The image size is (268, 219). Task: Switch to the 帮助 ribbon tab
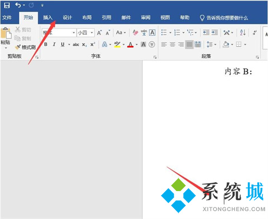pyautogui.click(x=185, y=18)
